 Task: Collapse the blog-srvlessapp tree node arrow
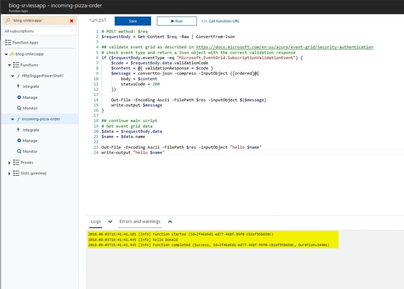[6, 54]
